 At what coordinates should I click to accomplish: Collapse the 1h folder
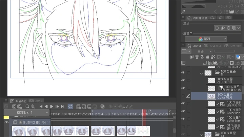click(x=201, y=73)
